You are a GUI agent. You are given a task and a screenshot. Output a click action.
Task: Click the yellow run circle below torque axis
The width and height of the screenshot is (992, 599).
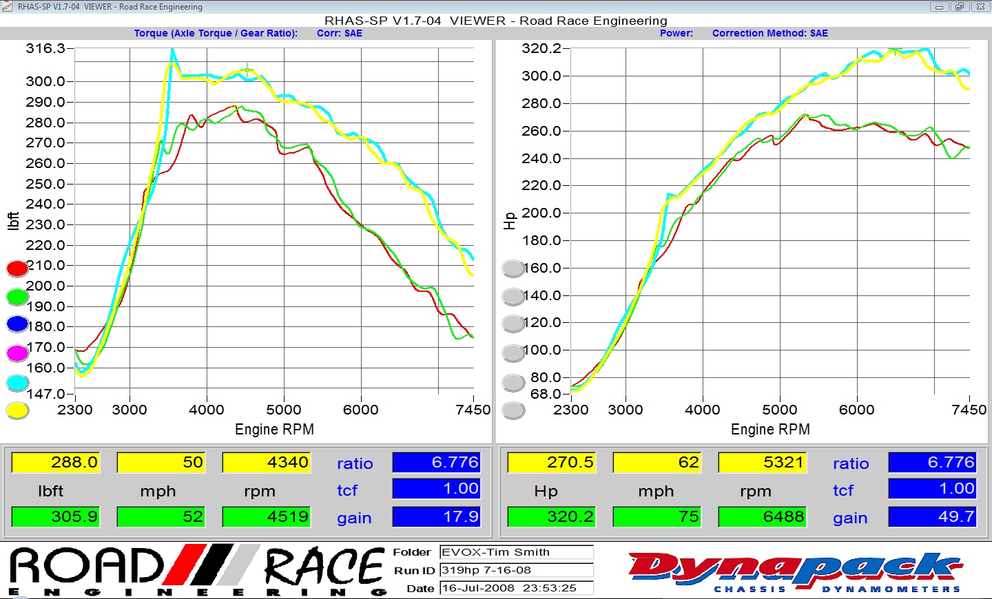pyautogui.click(x=17, y=410)
